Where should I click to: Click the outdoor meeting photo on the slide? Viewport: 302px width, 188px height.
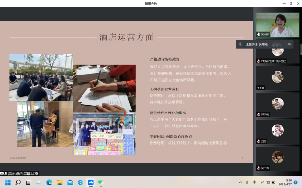coord(41,78)
